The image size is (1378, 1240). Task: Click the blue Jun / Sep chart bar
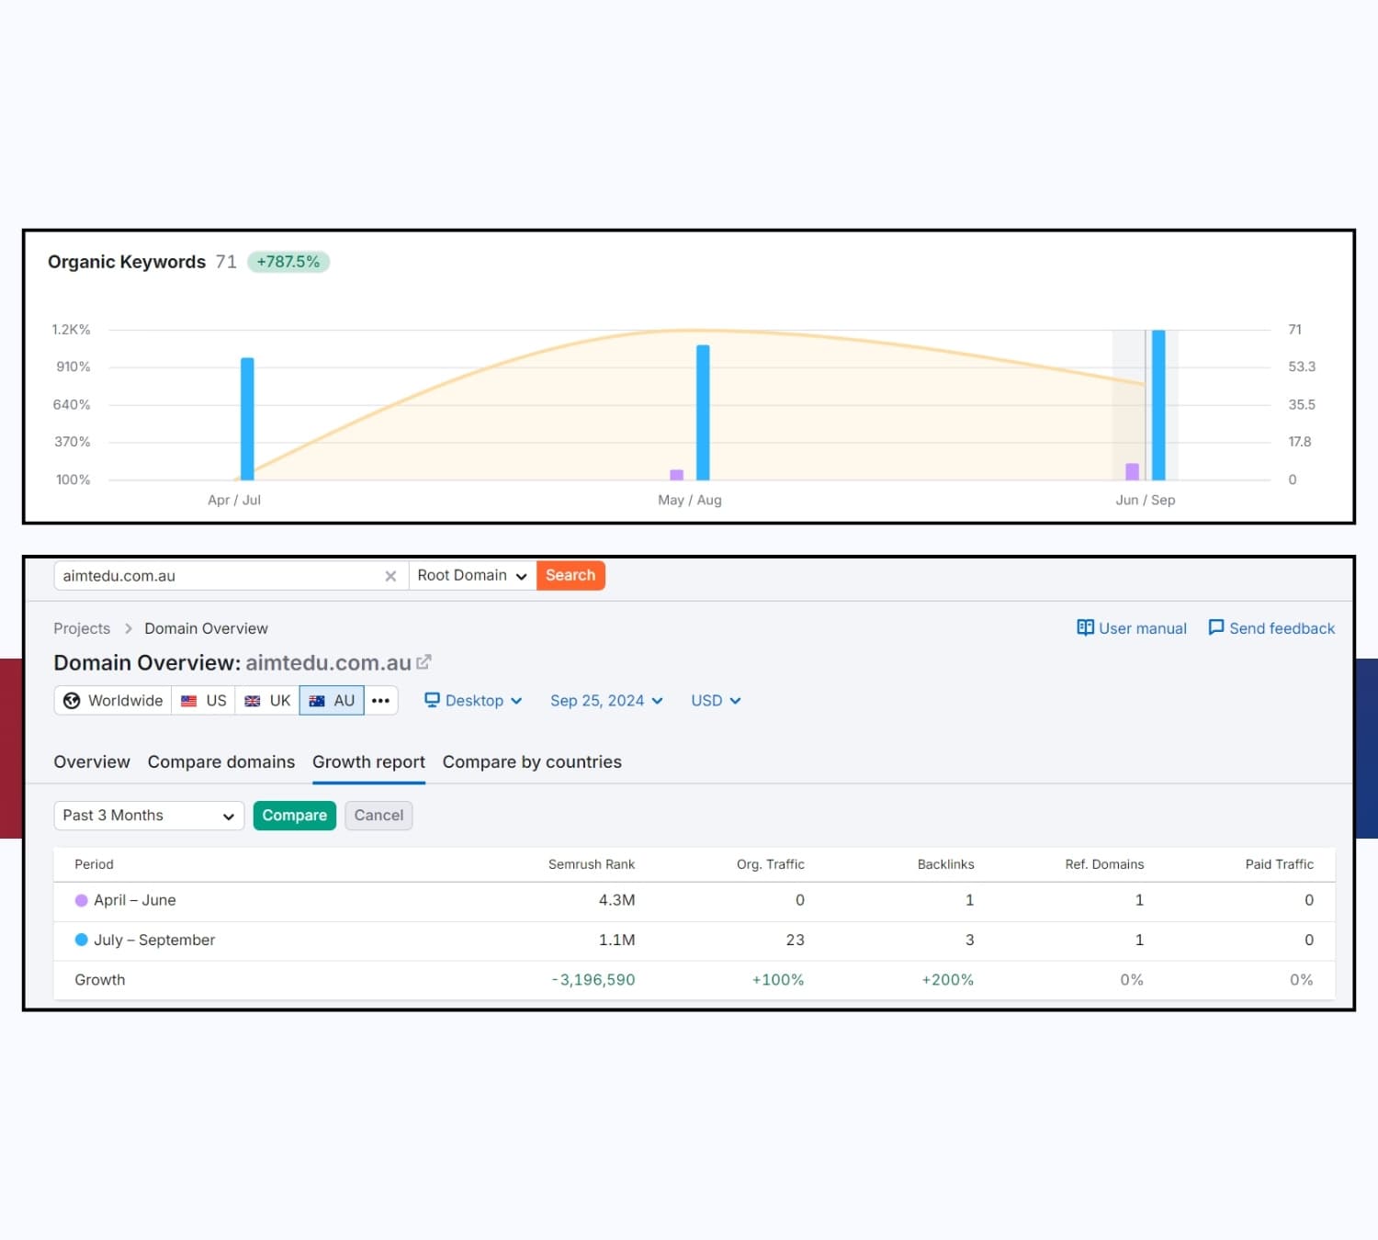(1158, 405)
